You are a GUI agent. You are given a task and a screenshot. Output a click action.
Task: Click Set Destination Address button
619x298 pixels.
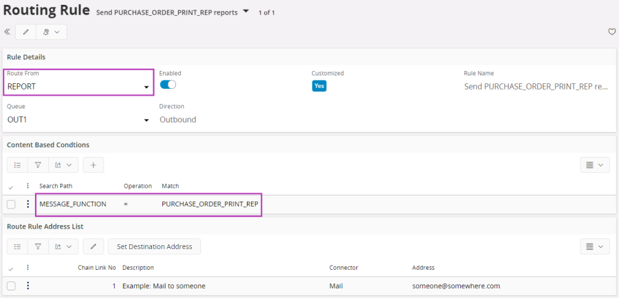tap(154, 246)
